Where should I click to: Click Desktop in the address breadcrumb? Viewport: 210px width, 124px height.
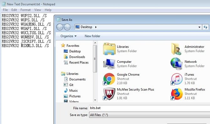[87, 27]
